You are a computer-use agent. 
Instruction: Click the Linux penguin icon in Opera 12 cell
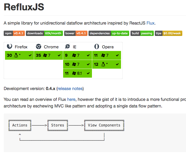pyautogui.click(x=103, y=64)
